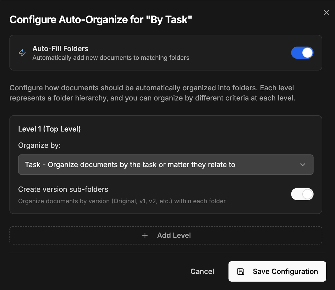335x290 pixels.
Task: Click the selected Task option text
Action: (130, 165)
